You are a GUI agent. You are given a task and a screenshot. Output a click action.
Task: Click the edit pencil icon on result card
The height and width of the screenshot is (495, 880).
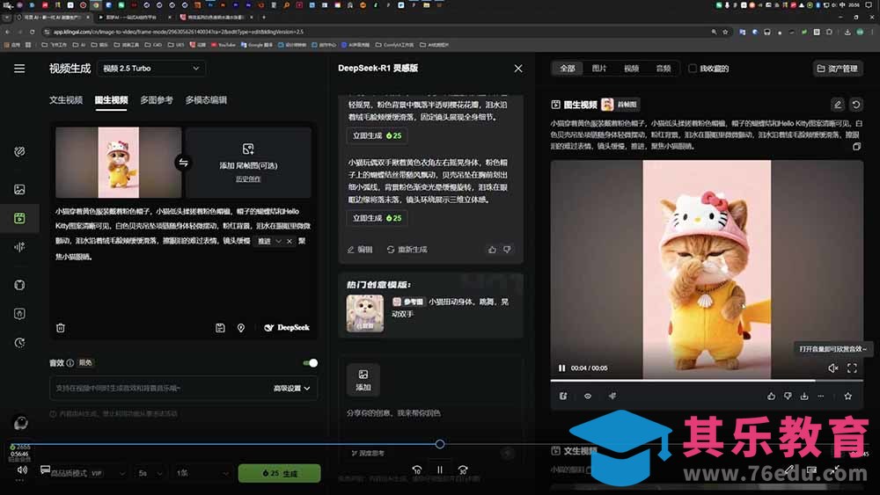[838, 105]
